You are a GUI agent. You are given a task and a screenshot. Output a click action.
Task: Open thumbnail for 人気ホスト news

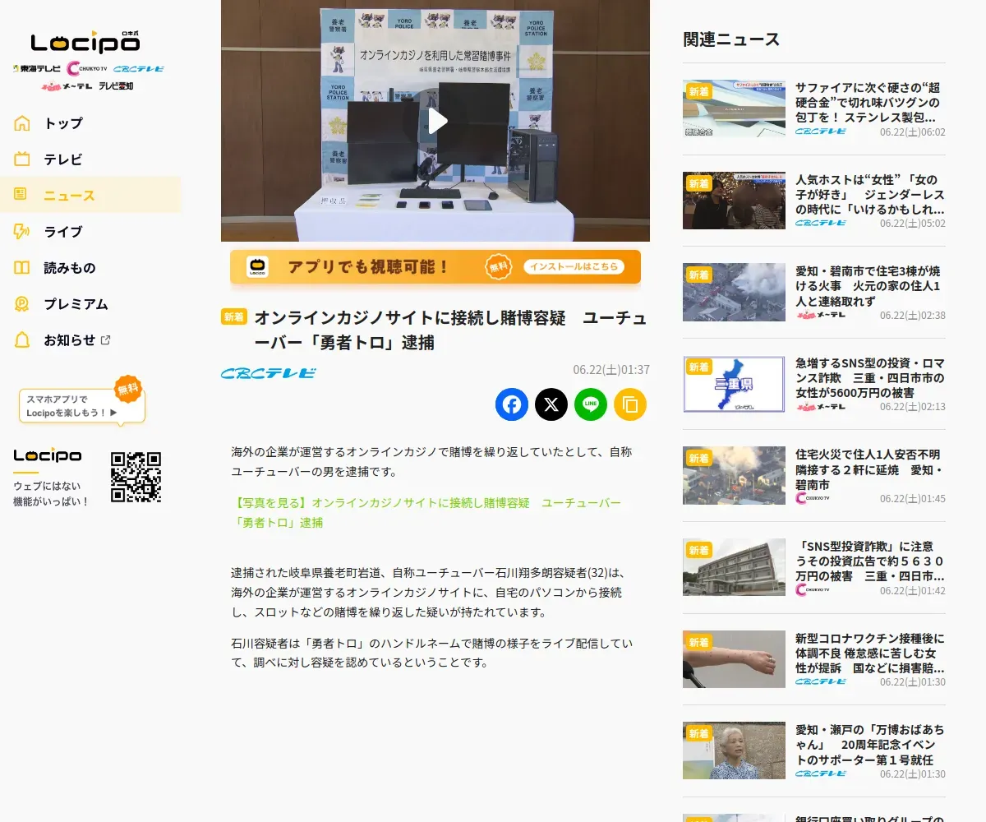(x=734, y=201)
